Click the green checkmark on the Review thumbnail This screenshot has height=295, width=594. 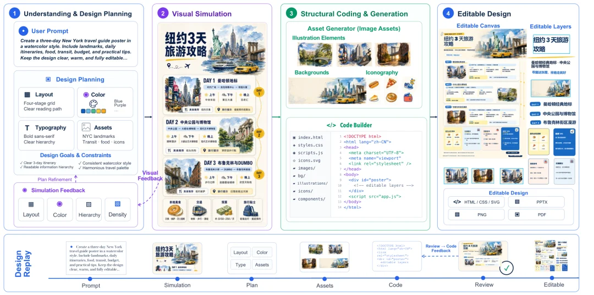click(x=506, y=269)
